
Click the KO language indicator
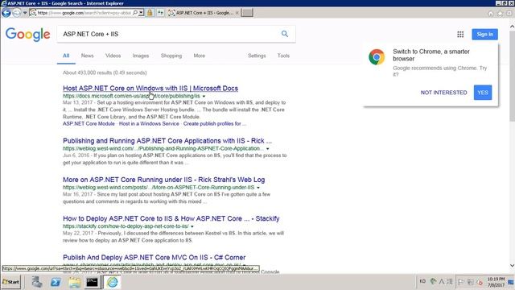(422, 281)
